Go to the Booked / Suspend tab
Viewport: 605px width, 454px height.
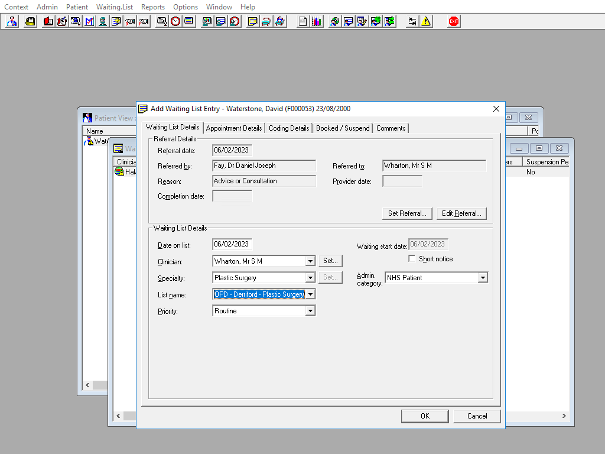343,128
